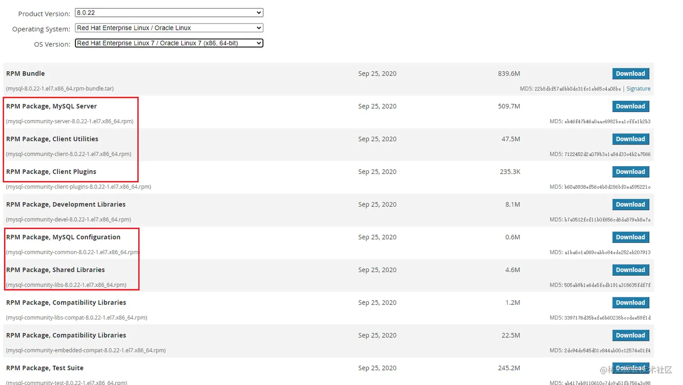
Task: Open the Operating System dropdown
Action: (x=169, y=28)
